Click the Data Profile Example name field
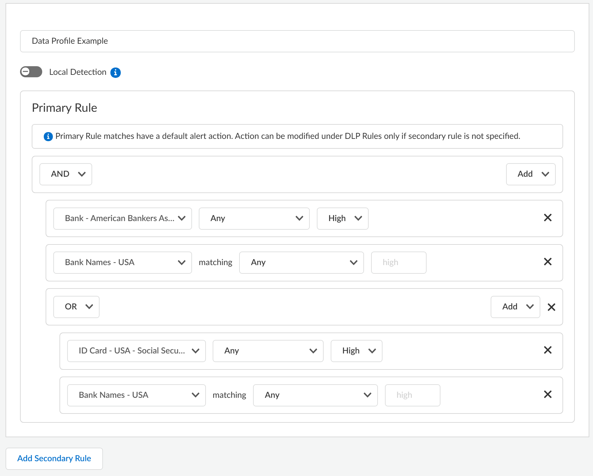The width and height of the screenshot is (593, 476). (297, 41)
